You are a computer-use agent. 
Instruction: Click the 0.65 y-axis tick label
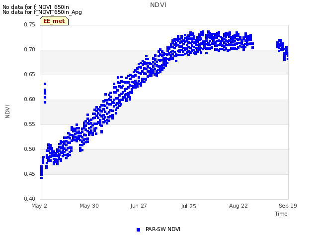[x=29, y=74]
